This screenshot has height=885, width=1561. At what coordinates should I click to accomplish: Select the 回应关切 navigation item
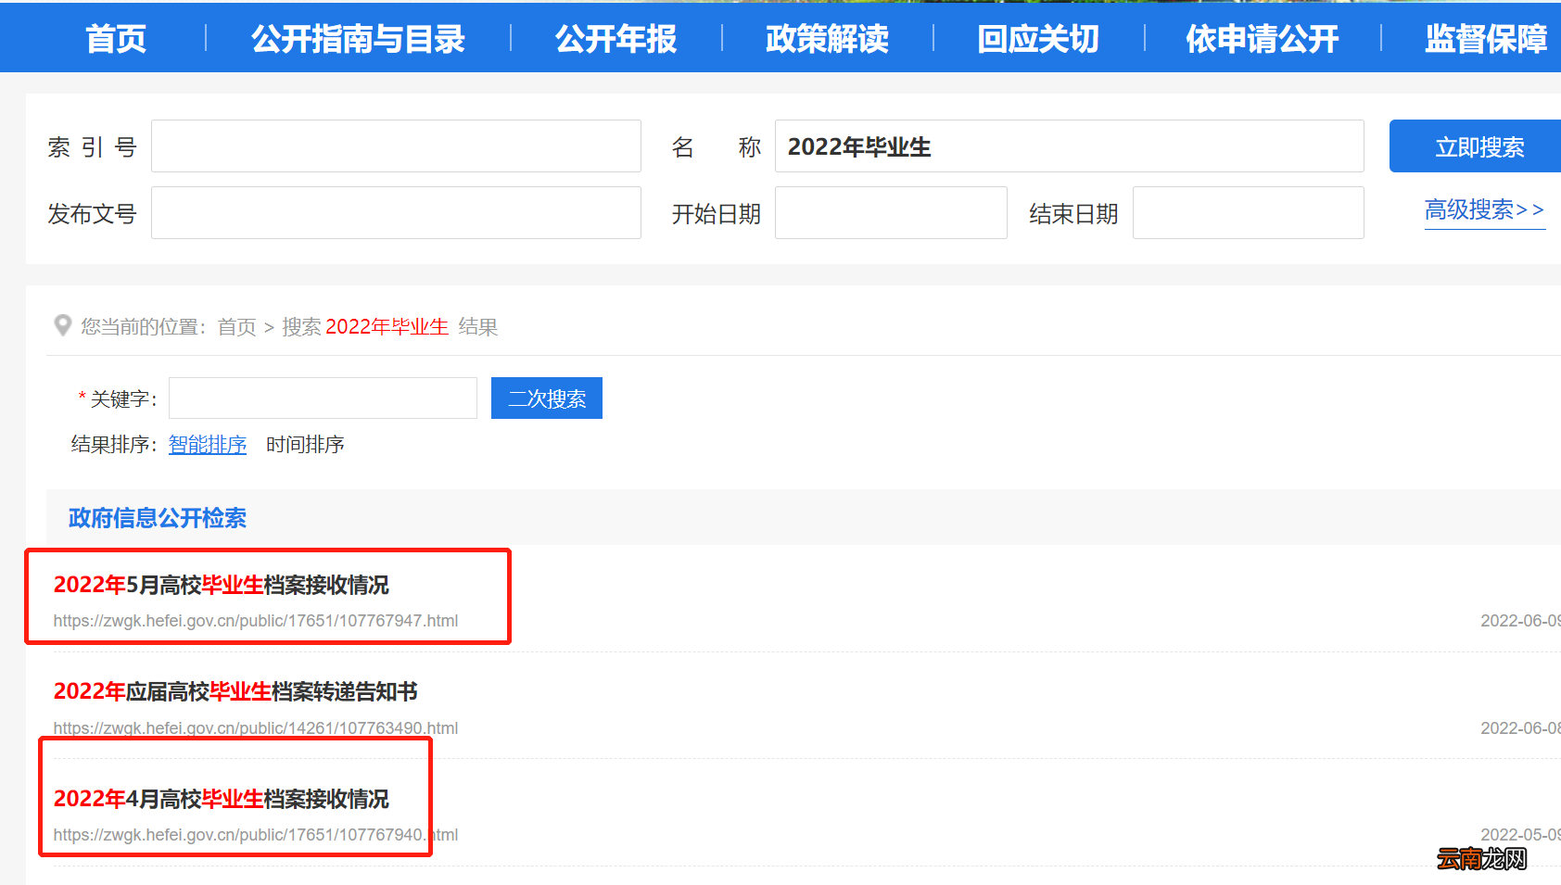[1038, 39]
